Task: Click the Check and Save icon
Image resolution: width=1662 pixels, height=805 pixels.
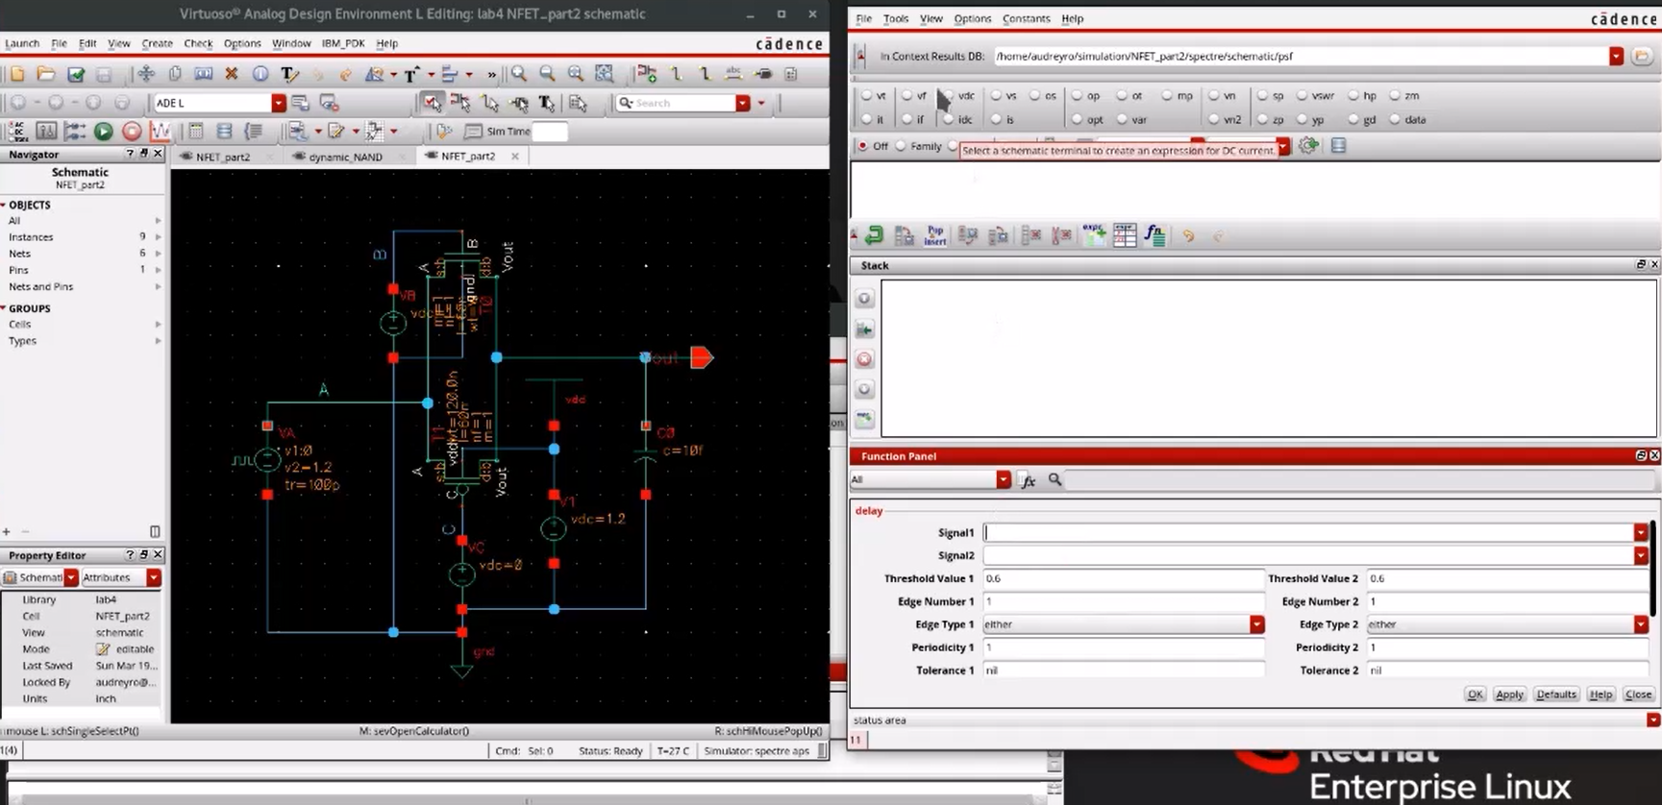Action: 76,74
